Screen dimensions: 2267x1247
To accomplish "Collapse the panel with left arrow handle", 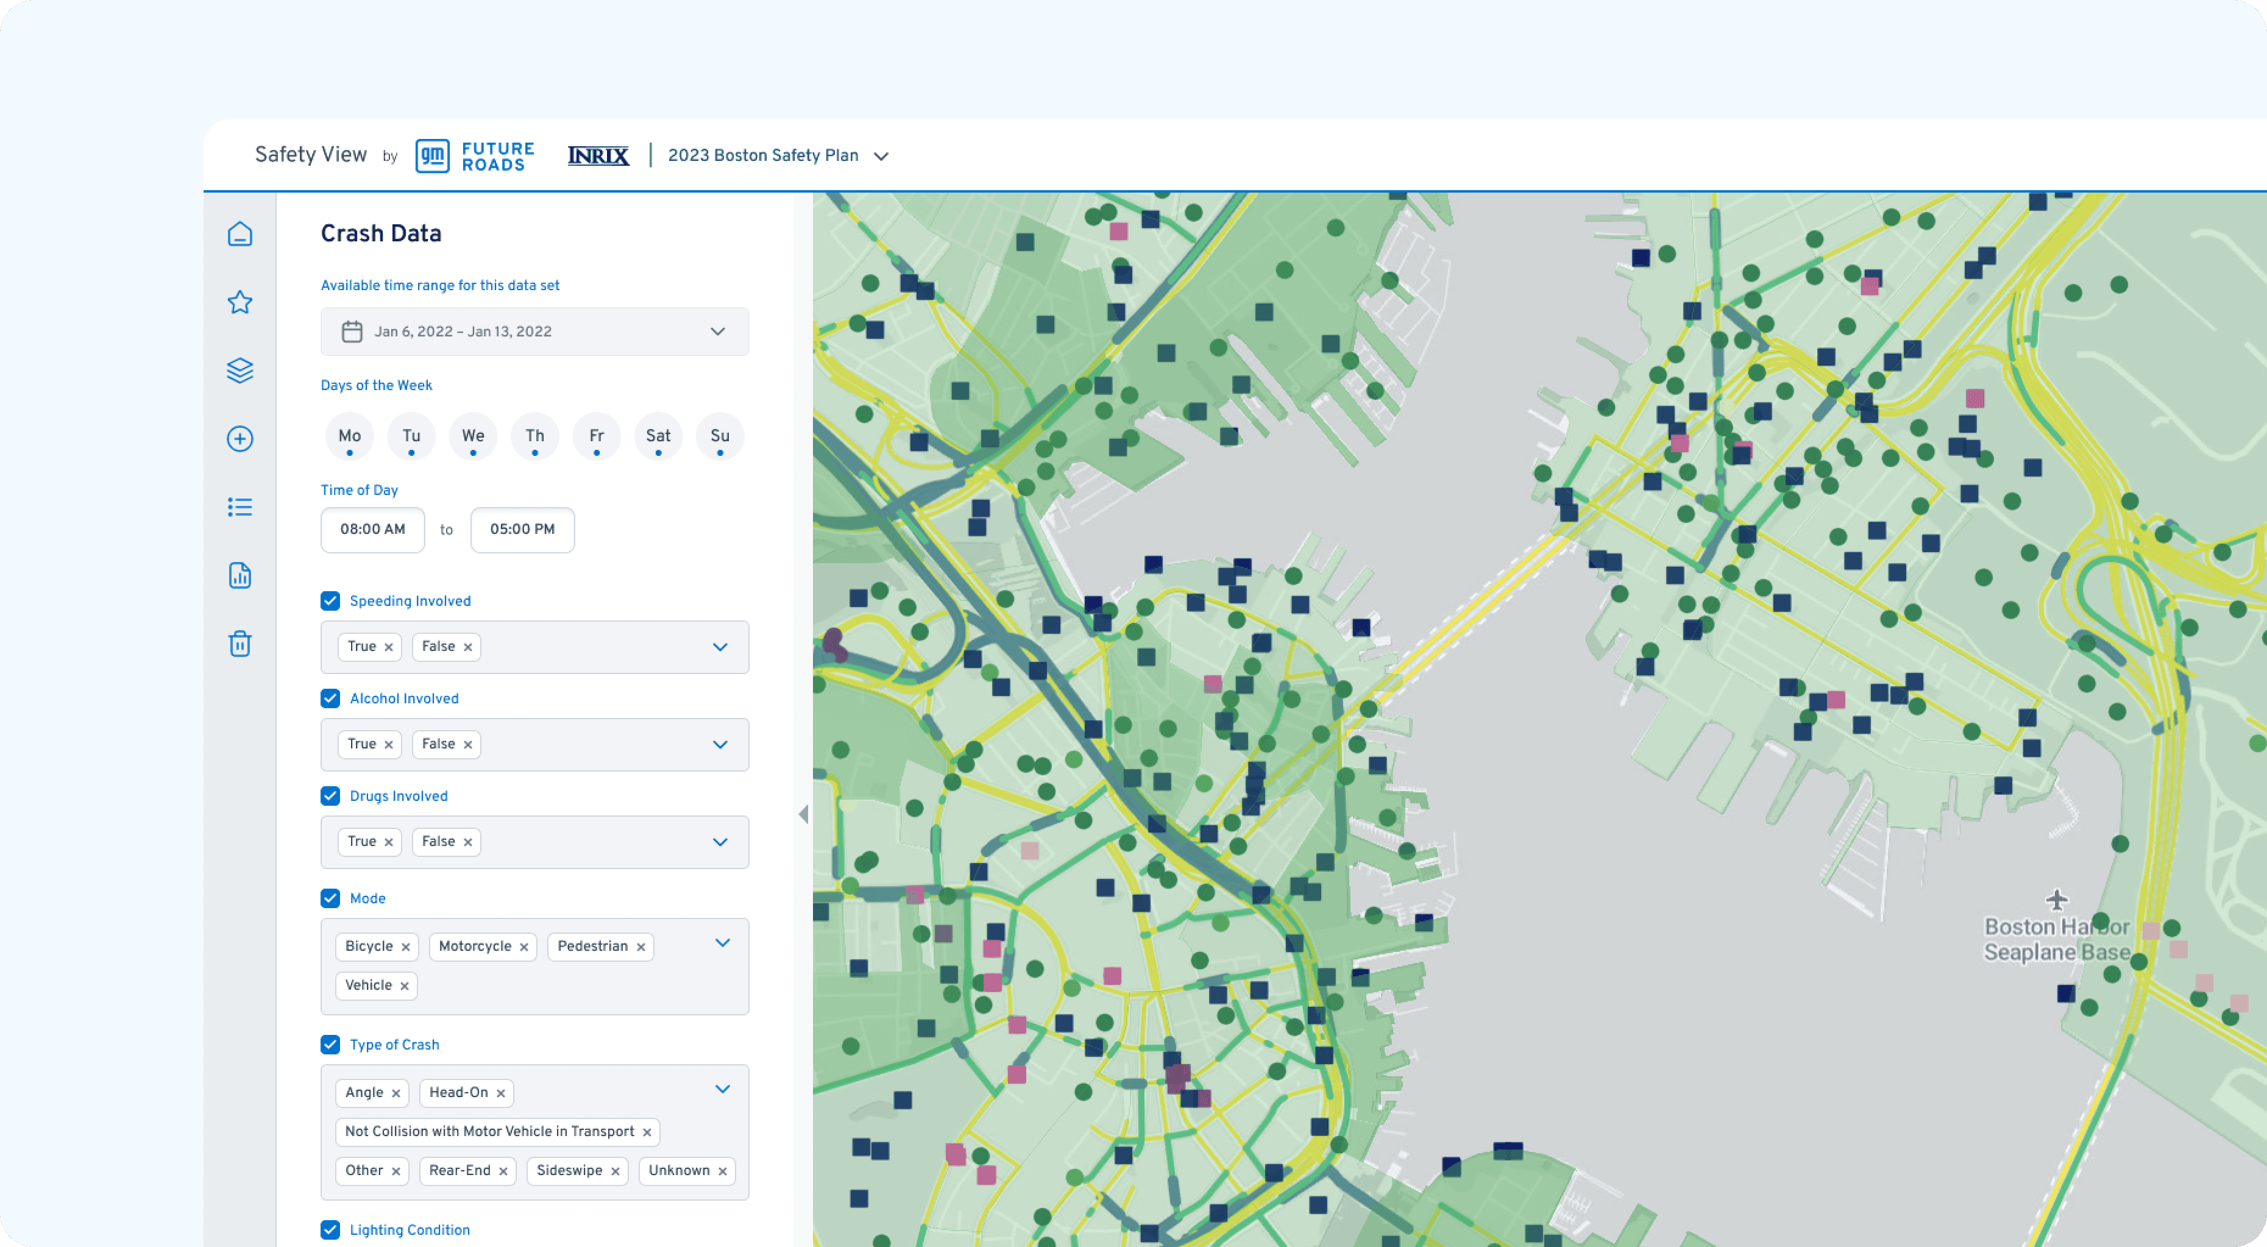I will [803, 814].
